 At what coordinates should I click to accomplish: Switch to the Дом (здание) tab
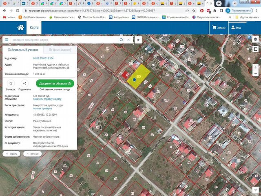tap(60, 50)
